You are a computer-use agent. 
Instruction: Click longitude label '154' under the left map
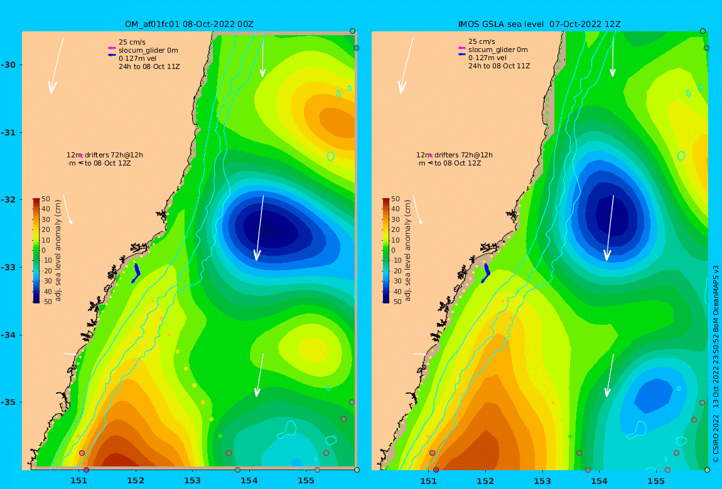(249, 481)
